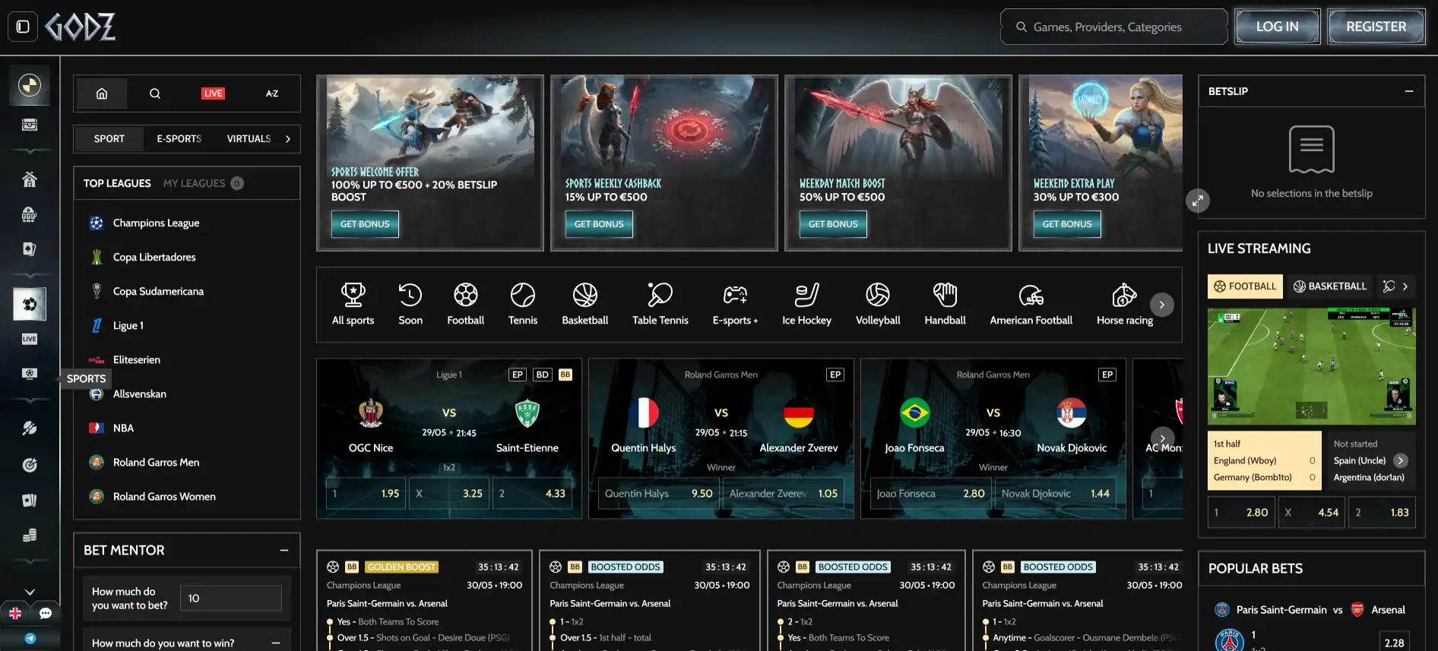Open the top casino chip sidebar icon
This screenshot has height=651, width=1438.
point(30,85)
